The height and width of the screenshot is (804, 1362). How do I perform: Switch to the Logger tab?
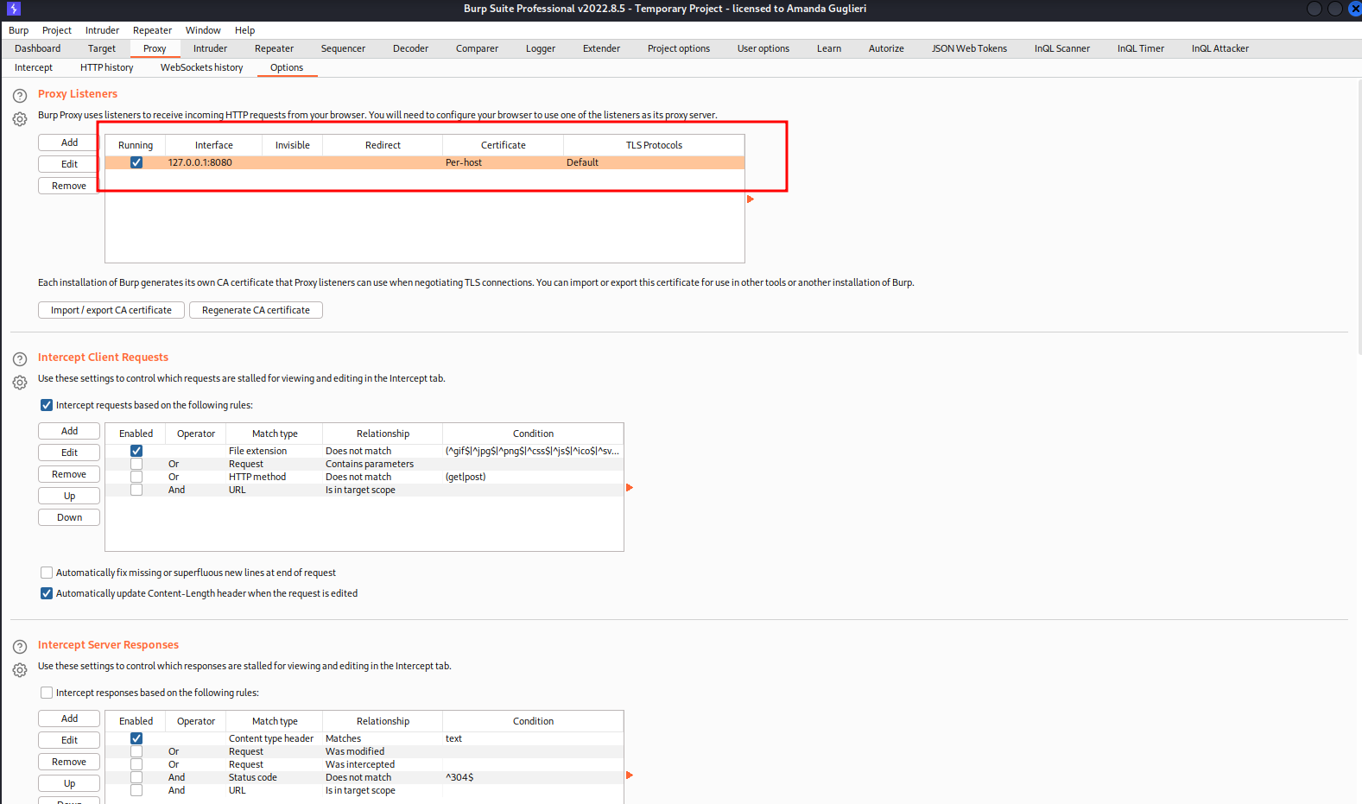pos(541,48)
